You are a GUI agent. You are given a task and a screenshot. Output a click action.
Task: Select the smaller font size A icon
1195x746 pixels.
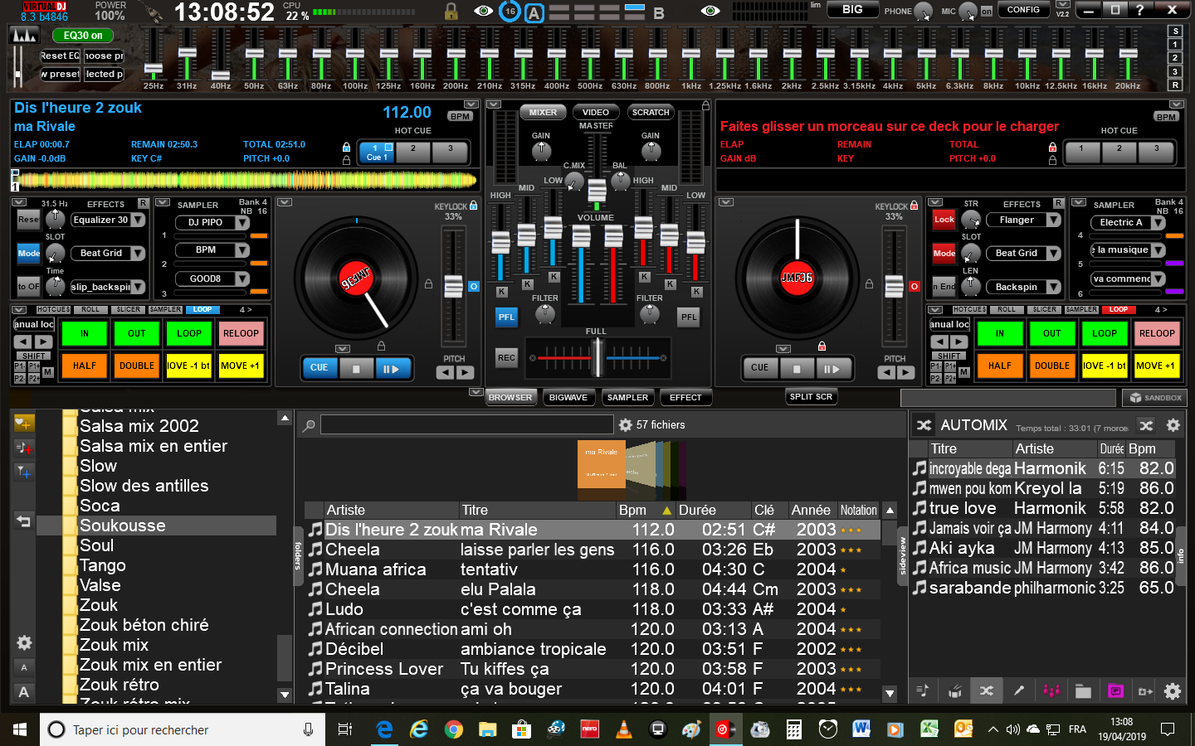pos(24,667)
